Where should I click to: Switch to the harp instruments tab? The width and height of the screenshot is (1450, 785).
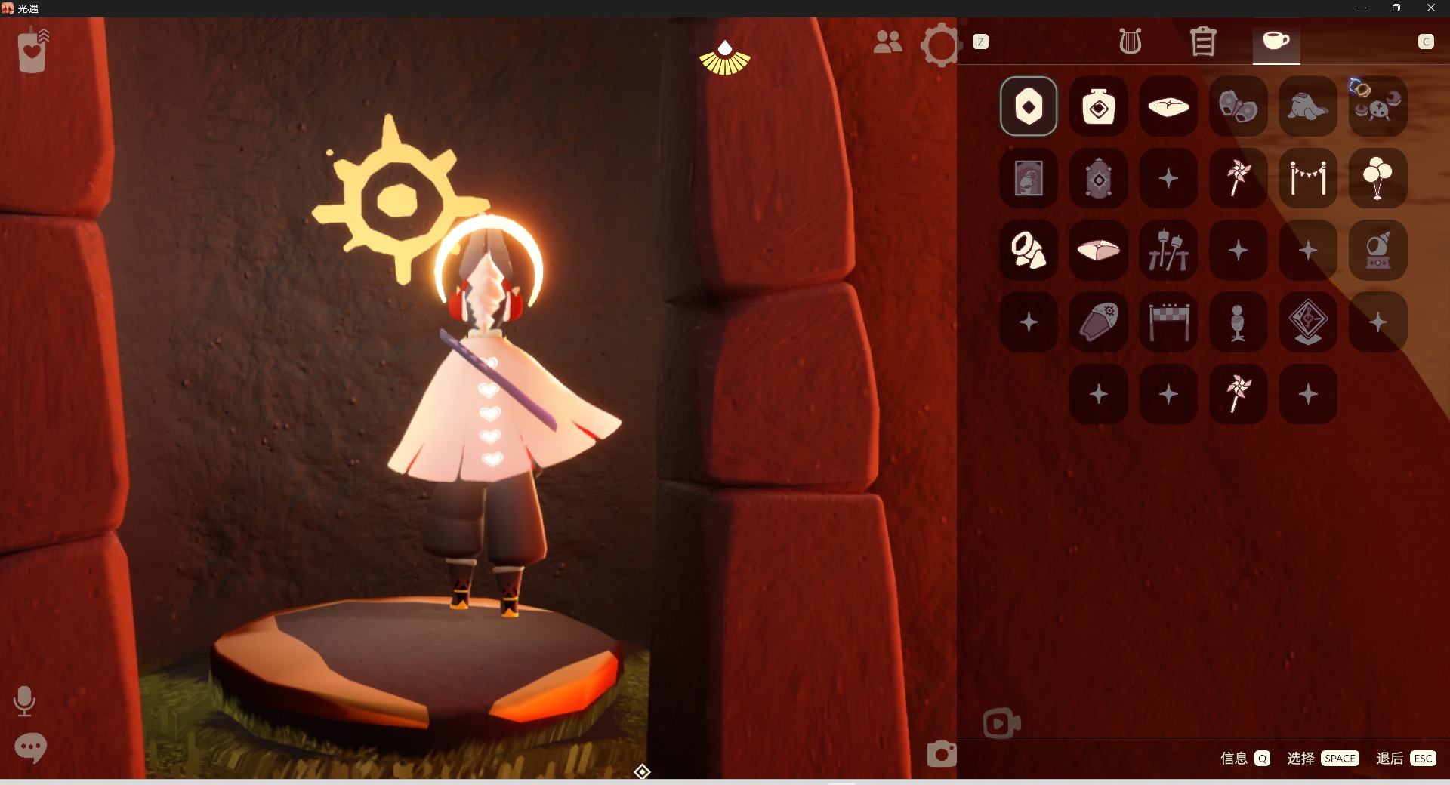(x=1130, y=42)
